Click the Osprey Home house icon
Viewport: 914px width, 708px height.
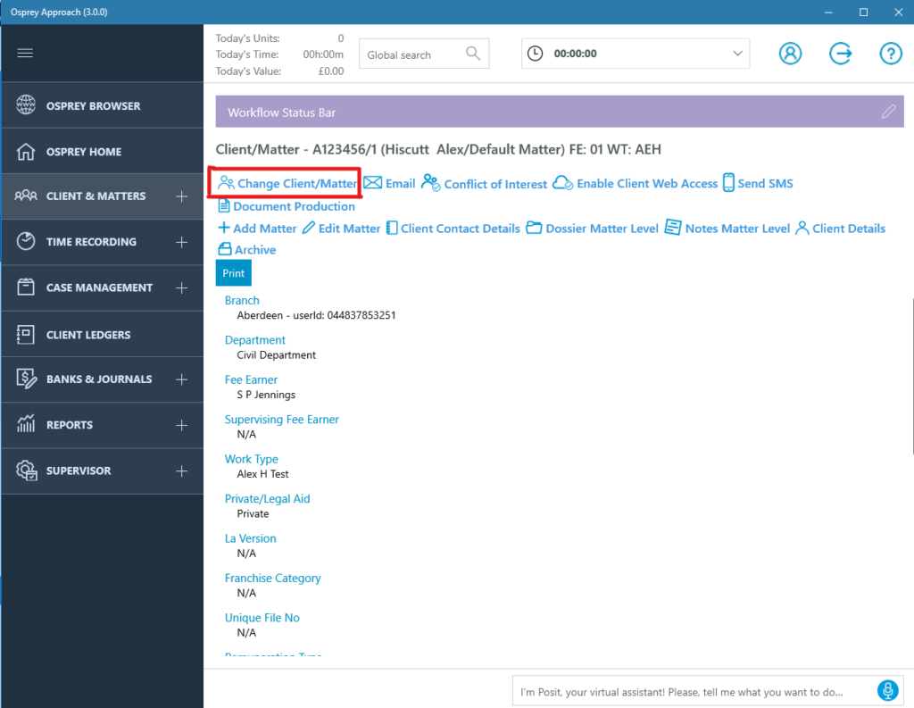click(x=26, y=151)
